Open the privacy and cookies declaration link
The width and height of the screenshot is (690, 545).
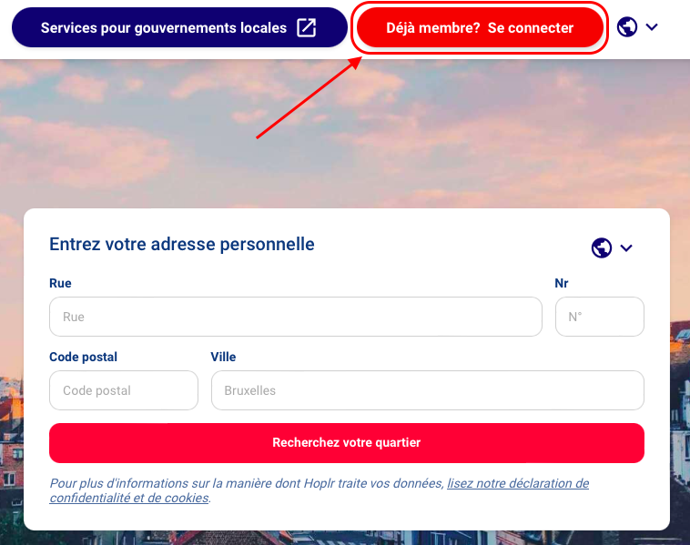coord(517,484)
